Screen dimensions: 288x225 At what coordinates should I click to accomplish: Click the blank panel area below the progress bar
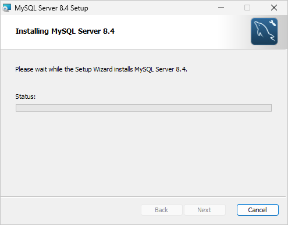pos(144,153)
